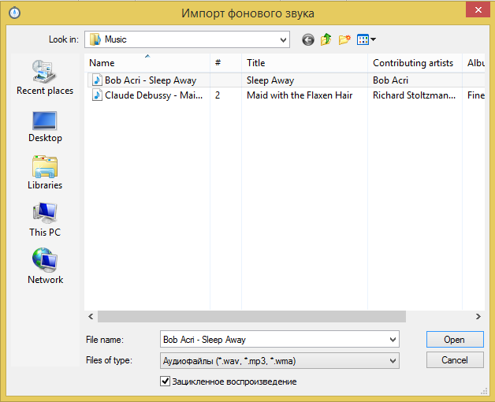Screen dimensions: 495x402
Task: Click the scroll left arrow
Action: point(91,316)
